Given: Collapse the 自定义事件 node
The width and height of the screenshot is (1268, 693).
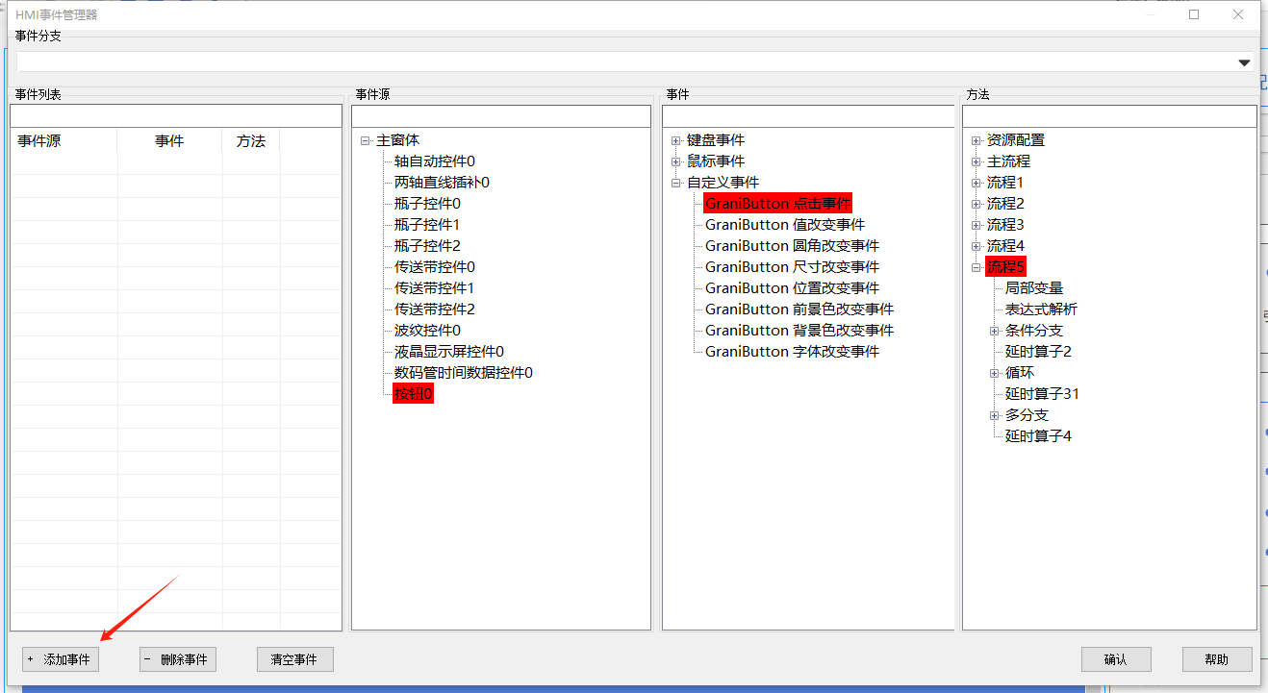Looking at the screenshot, I should click(x=676, y=183).
